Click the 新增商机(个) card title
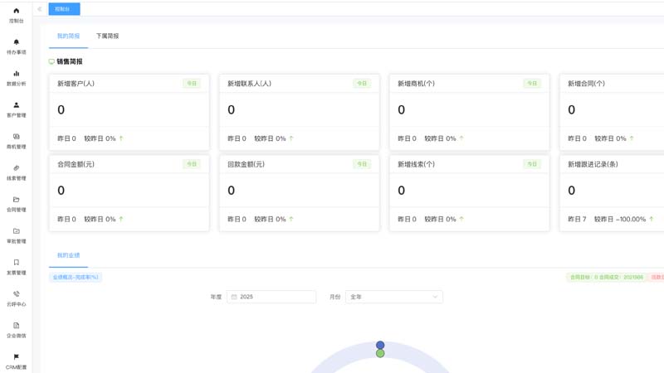 (x=417, y=84)
